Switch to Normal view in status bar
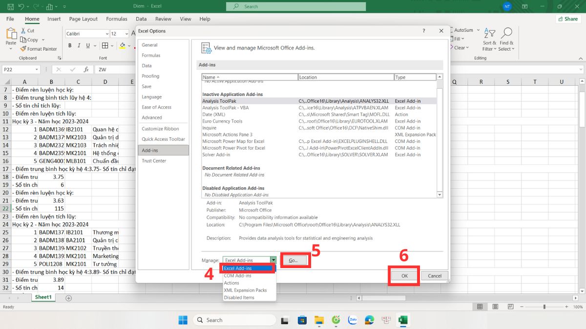The height and width of the screenshot is (329, 586). point(480,307)
